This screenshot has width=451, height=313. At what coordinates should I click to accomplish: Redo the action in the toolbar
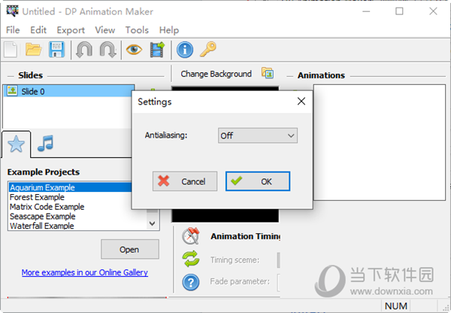pyautogui.click(x=107, y=50)
